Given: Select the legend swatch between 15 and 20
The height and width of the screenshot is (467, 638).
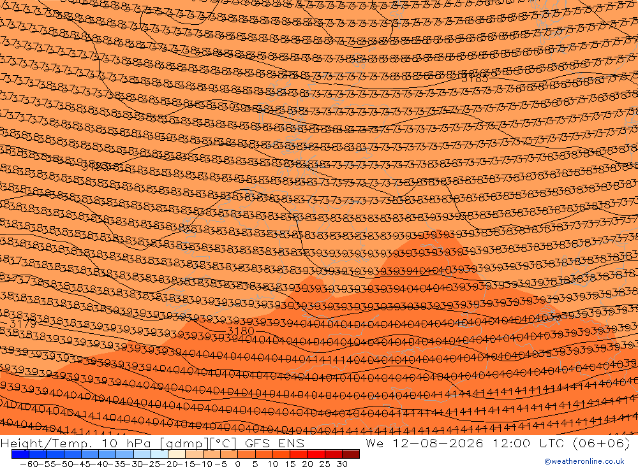Looking at the screenshot, I should coord(299,454).
